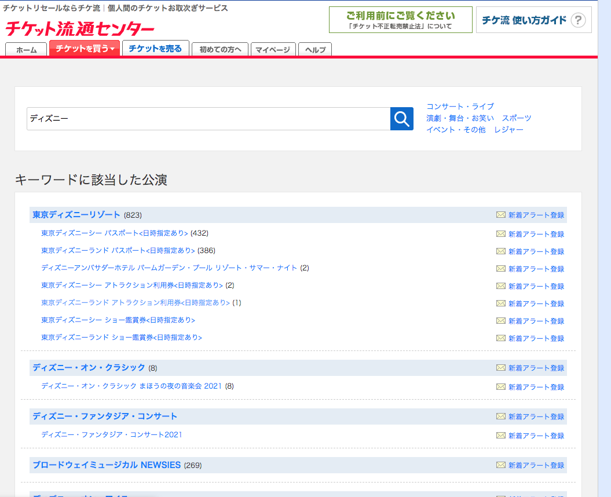
Task: Click 新着アラート登録 text for 東京ディズニーリゾート header
Action: click(x=536, y=215)
